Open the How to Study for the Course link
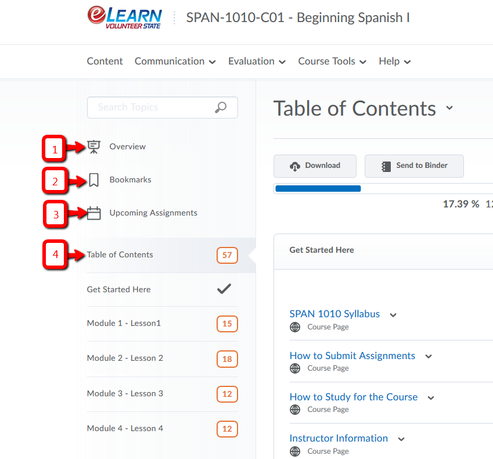The image size is (493, 459). click(353, 397)
